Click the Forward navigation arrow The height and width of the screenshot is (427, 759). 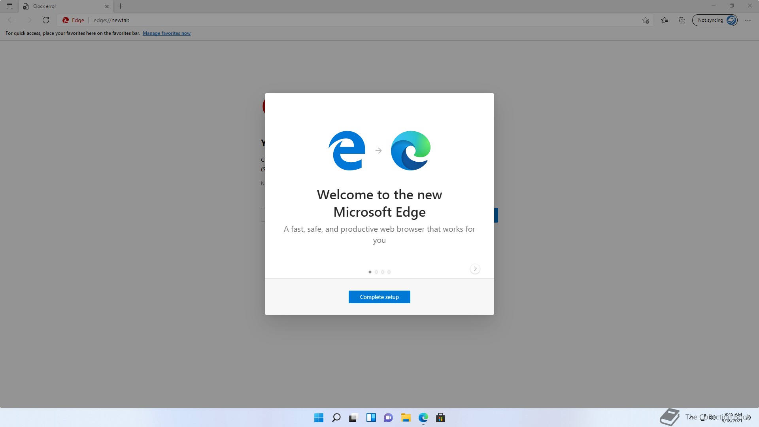tap(28, 20)
